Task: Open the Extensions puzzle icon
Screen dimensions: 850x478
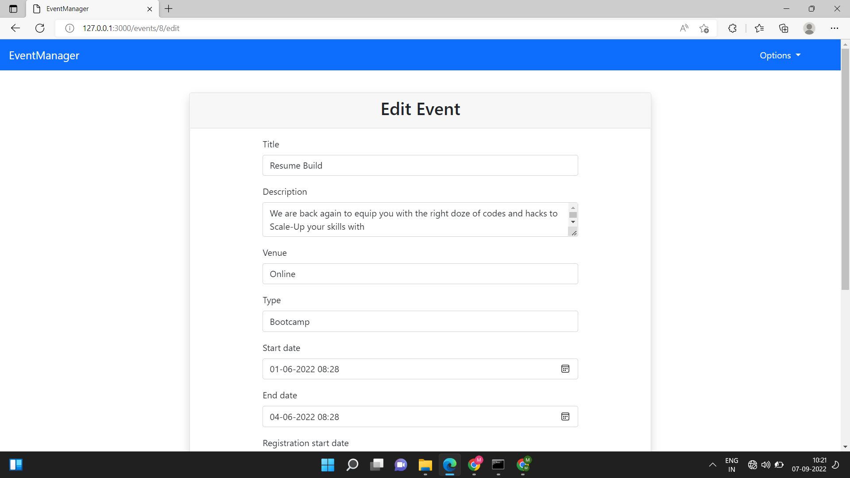Action: (x=732, y=28)
